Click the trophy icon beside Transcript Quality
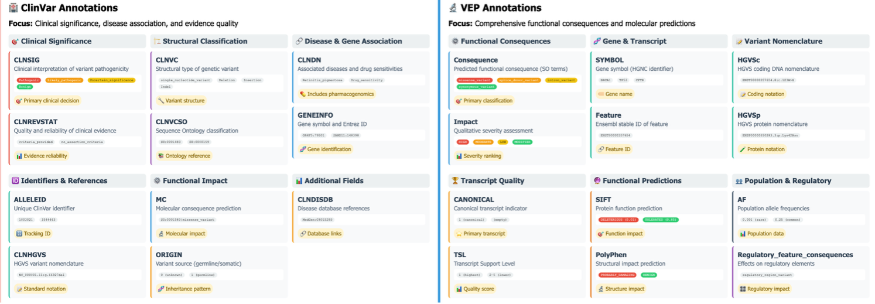This screenshot has height=304, width=875. coord(454,181)
